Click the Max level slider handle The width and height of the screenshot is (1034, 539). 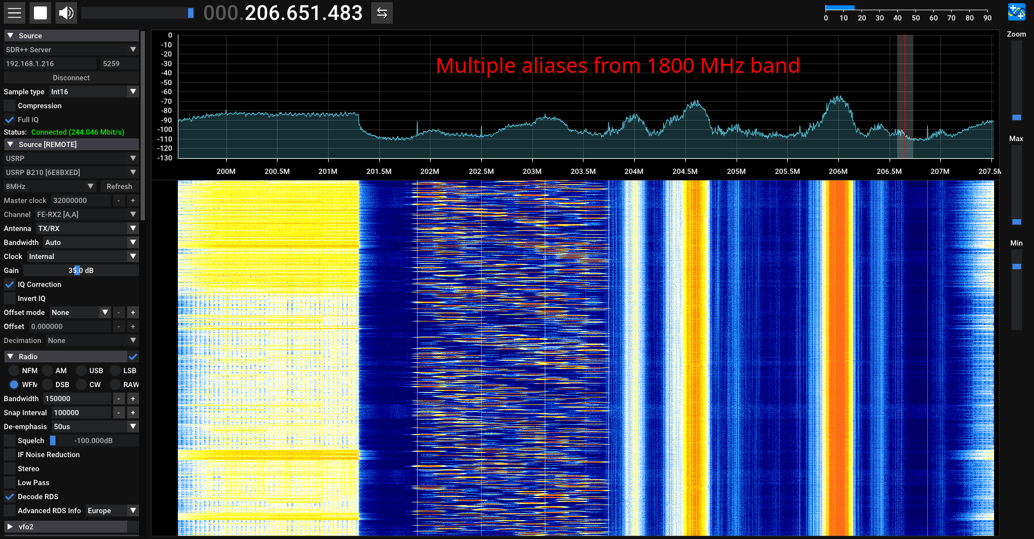point(1017,222)
